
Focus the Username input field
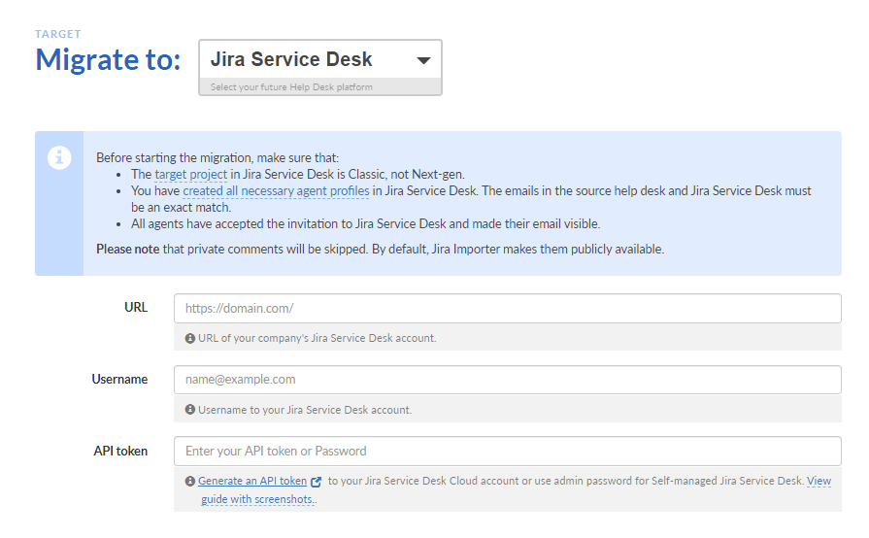click(507, 380)
